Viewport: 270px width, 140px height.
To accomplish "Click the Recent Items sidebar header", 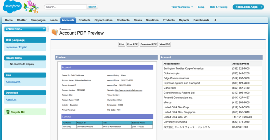I will (25, 58).
